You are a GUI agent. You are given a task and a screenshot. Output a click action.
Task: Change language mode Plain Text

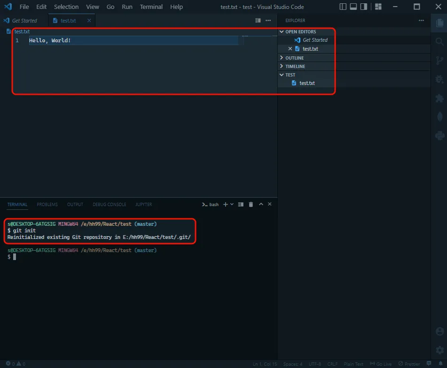pos(353,364)
